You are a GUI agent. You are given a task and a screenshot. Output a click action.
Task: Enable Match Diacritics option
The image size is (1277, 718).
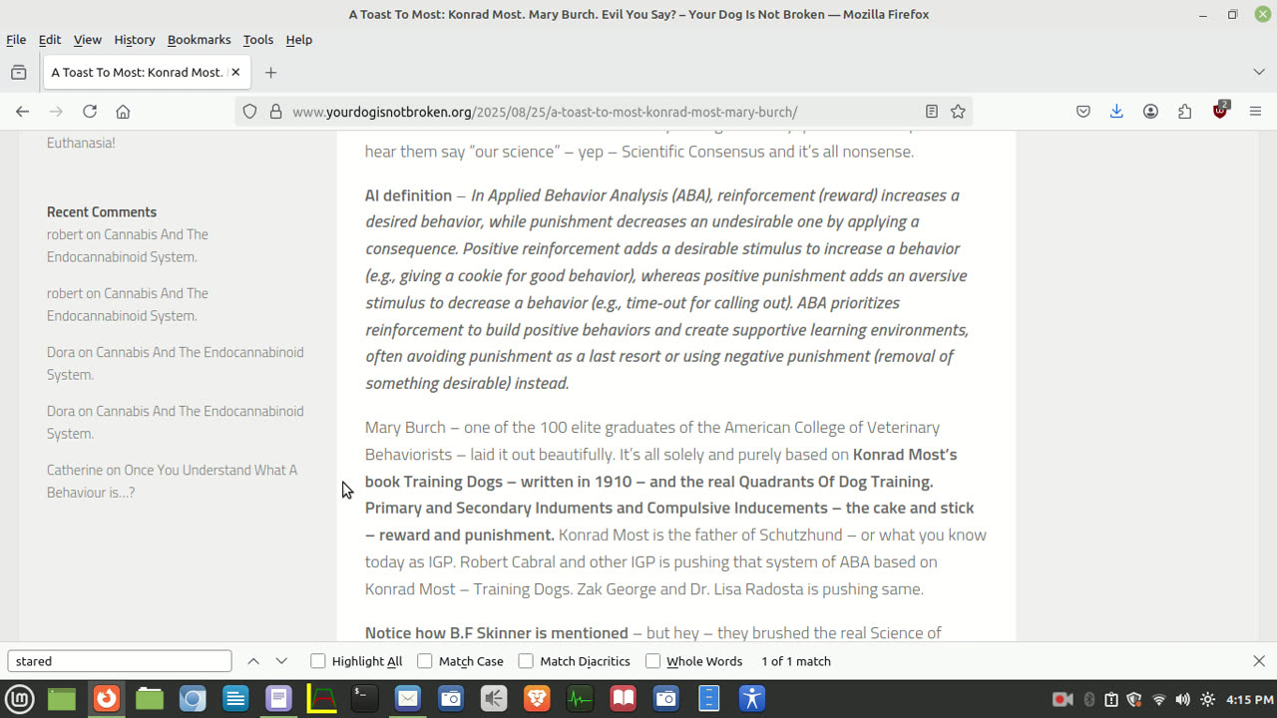pos(575,661)
